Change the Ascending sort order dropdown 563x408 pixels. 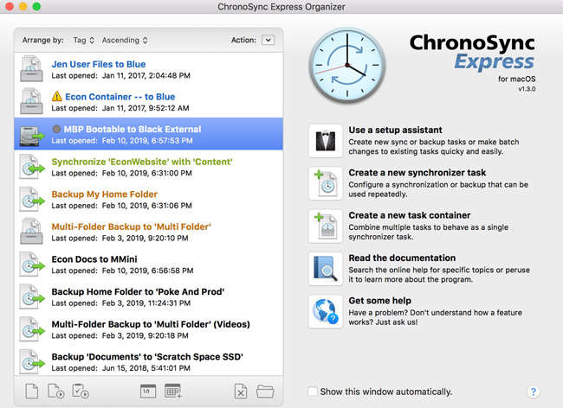125,40
